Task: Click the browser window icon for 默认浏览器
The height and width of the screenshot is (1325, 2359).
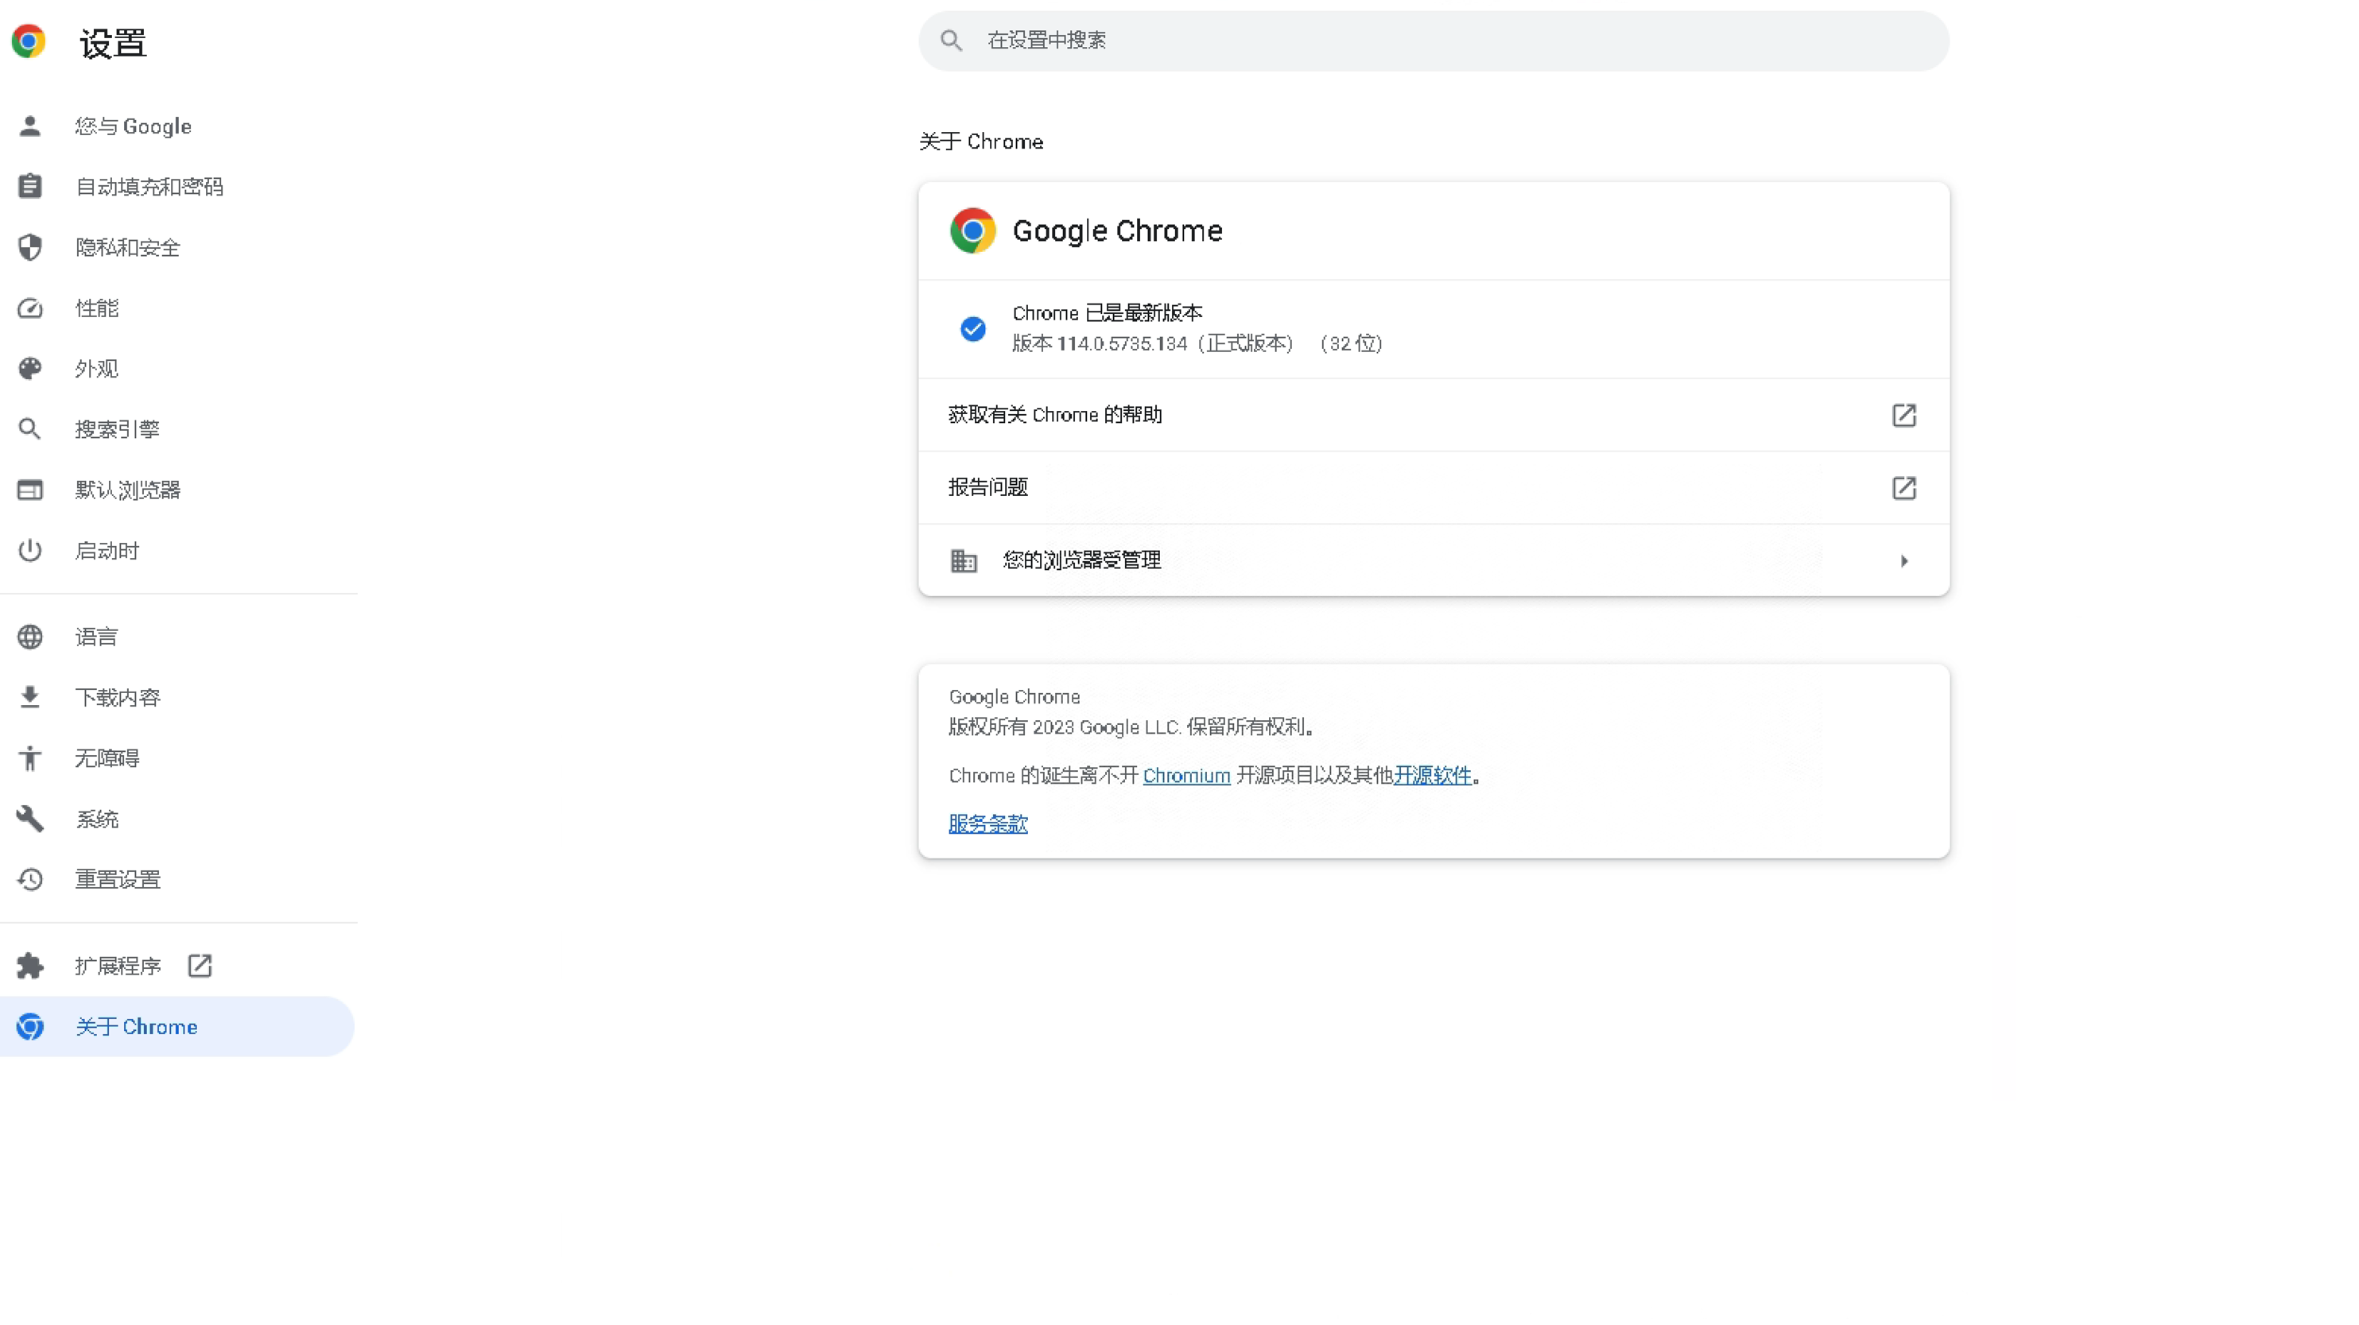Action: [x=29, y=490]
